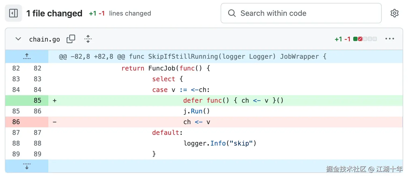The image size is (408, 178).
Task: Select deleted line number 86
Action: (16, 122)
